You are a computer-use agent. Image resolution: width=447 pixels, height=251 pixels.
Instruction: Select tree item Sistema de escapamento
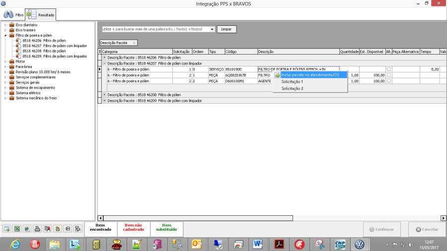(35, 88)
